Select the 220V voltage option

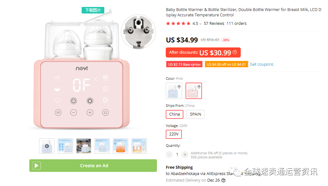click(174, 134)
